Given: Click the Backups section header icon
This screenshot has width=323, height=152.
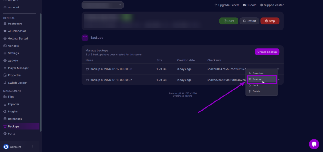Looking at the screenshot, I should 85,38.
